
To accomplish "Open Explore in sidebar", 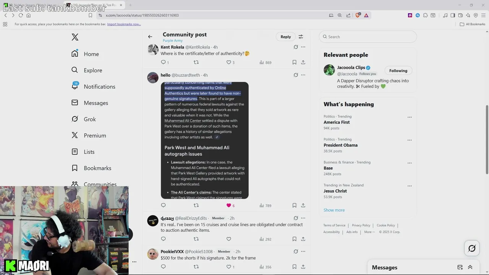I will (x=87, y=70).
